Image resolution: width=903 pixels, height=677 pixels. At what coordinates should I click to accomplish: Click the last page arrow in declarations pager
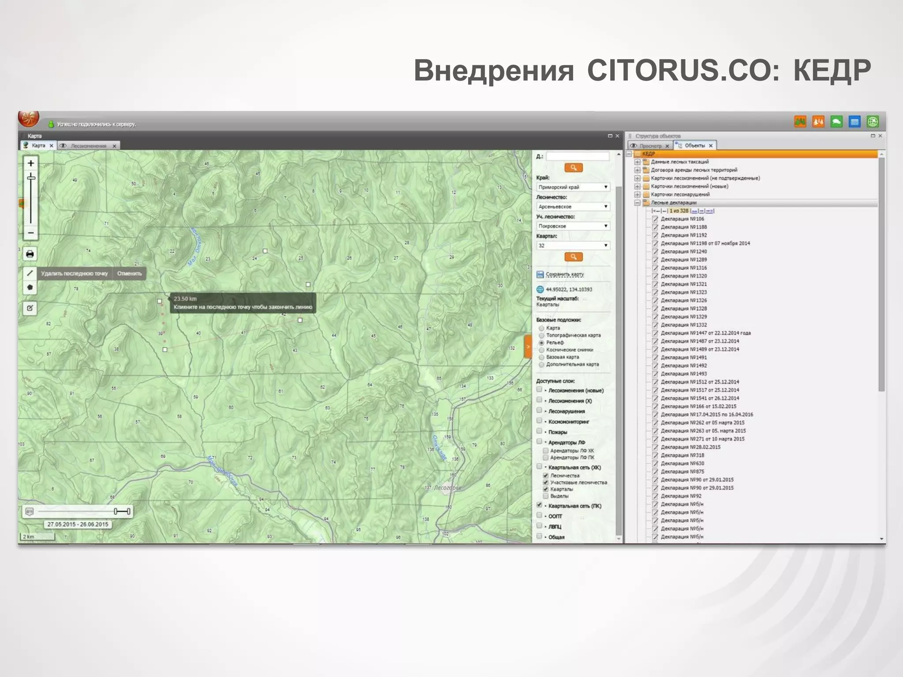(709, 211)
